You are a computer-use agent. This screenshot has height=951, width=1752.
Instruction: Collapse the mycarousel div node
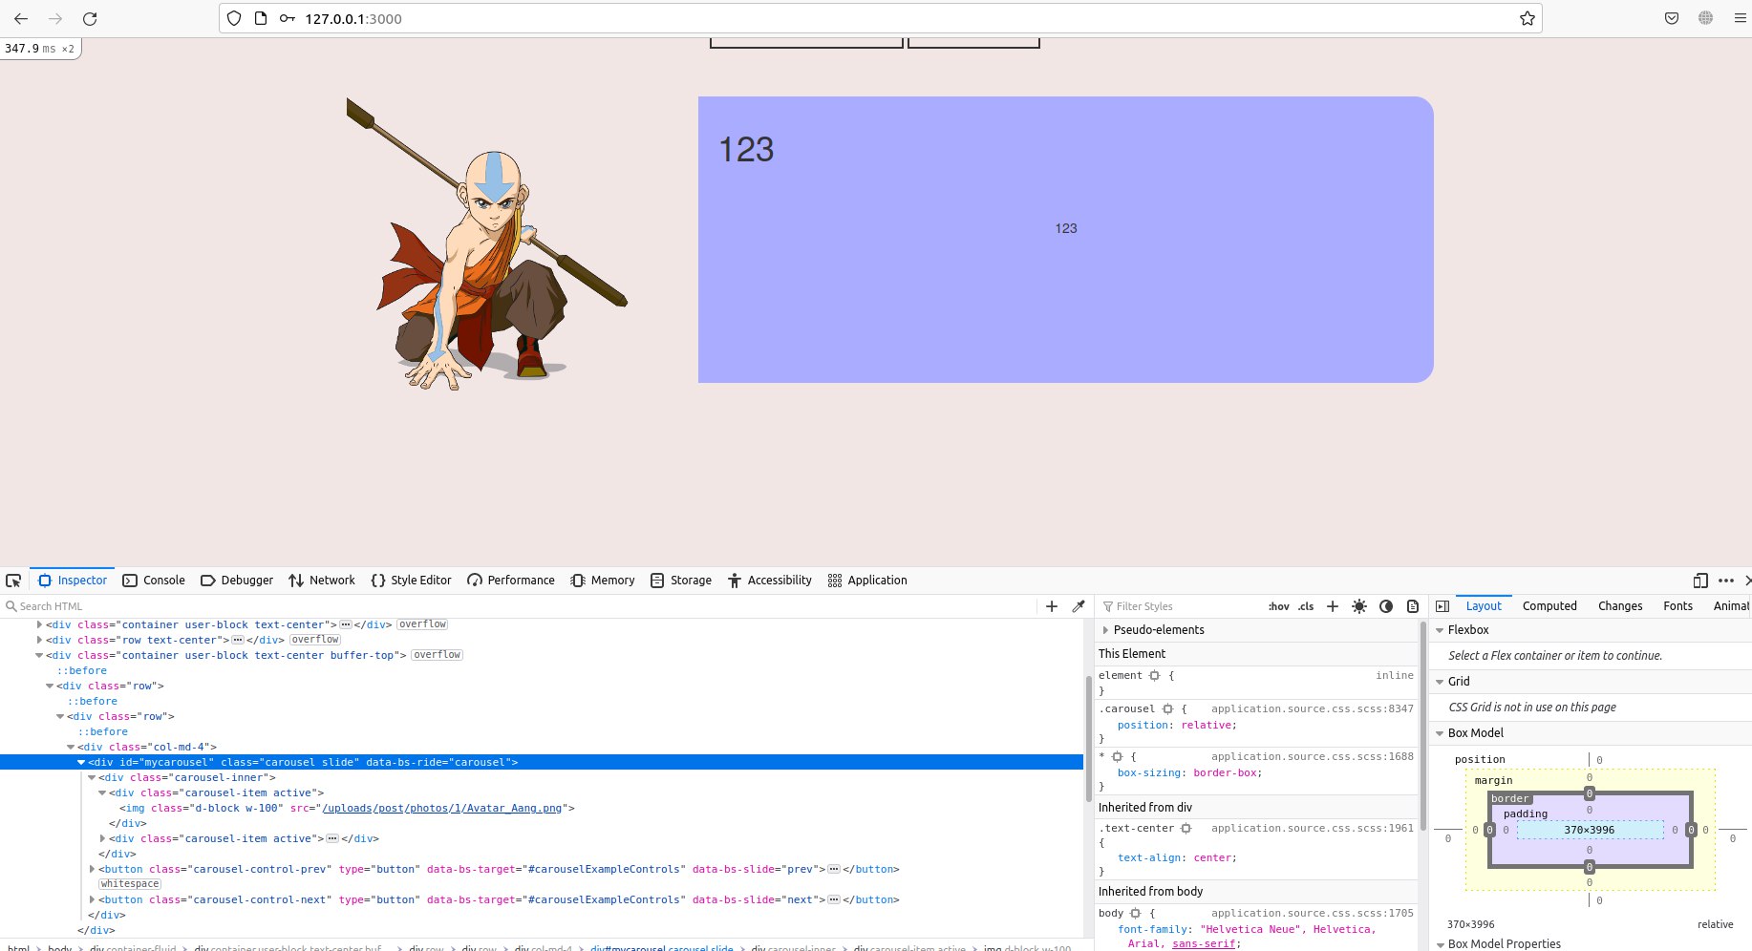(81, 763)
